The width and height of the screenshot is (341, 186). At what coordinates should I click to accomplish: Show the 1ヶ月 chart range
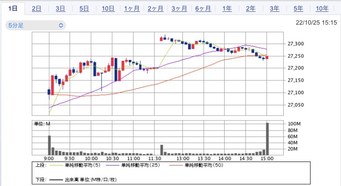pyautogui.click(x=132, y=9)
